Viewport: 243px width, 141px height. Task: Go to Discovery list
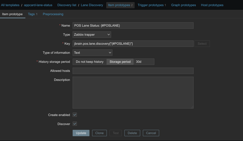67,5
